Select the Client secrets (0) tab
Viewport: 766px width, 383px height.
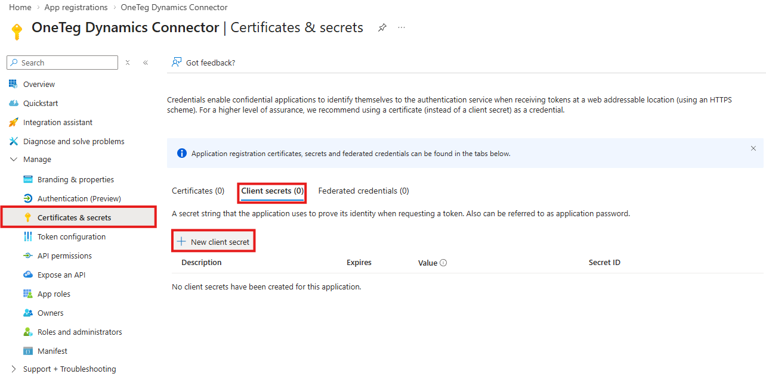[x=273, y=191]
